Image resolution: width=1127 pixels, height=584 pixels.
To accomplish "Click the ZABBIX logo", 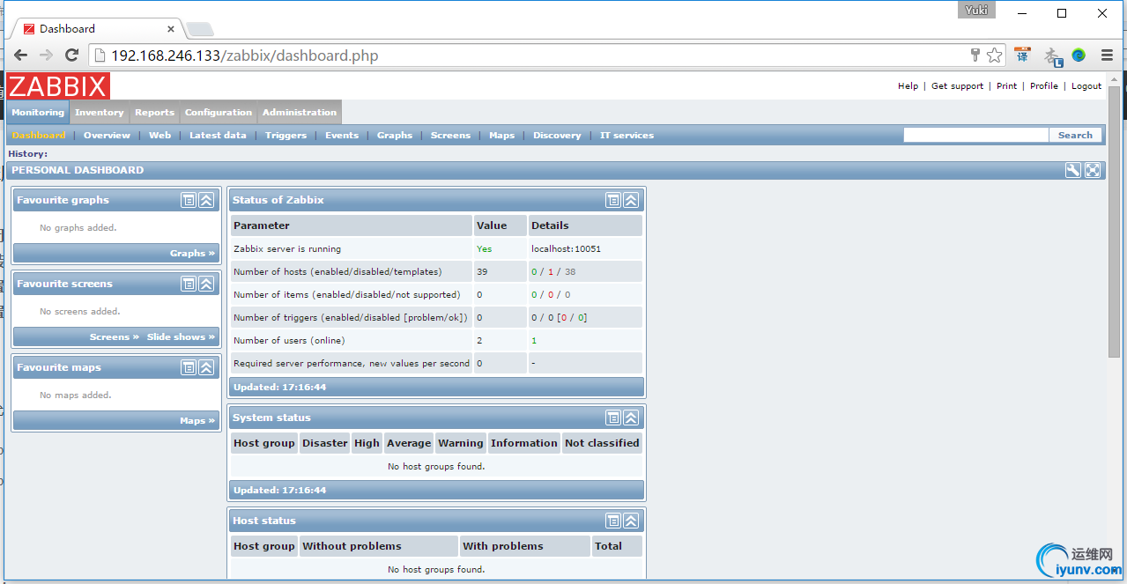I will tap(58, 86).
